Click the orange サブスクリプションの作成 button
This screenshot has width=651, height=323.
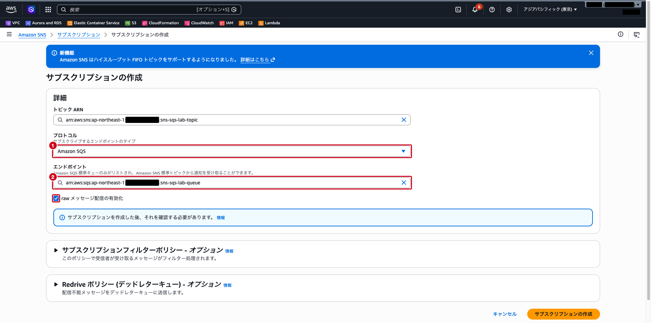[563, 314]
